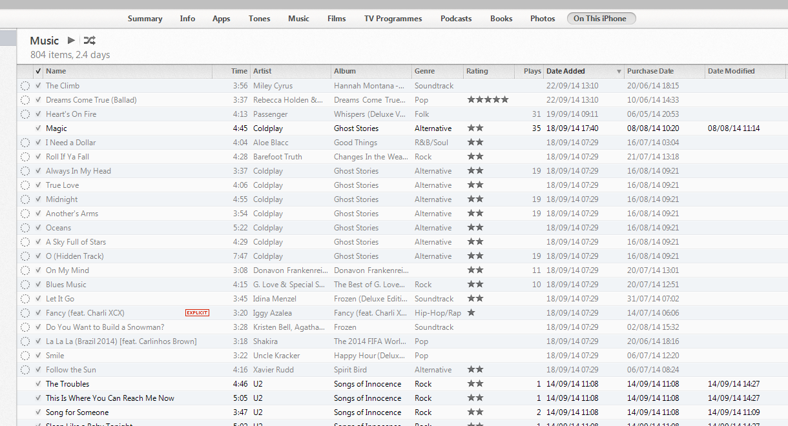This screenshot has height=426, width=788.
Task: Go to the Tones tab
Action: point(260,19)
